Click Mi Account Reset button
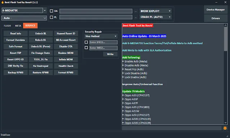The width and height of the screenshot is (230, 138). [x=66, y=40]
